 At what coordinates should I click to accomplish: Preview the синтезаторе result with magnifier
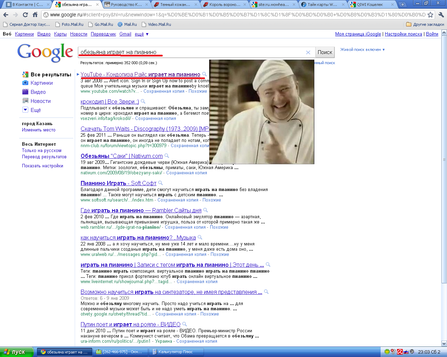266,292
